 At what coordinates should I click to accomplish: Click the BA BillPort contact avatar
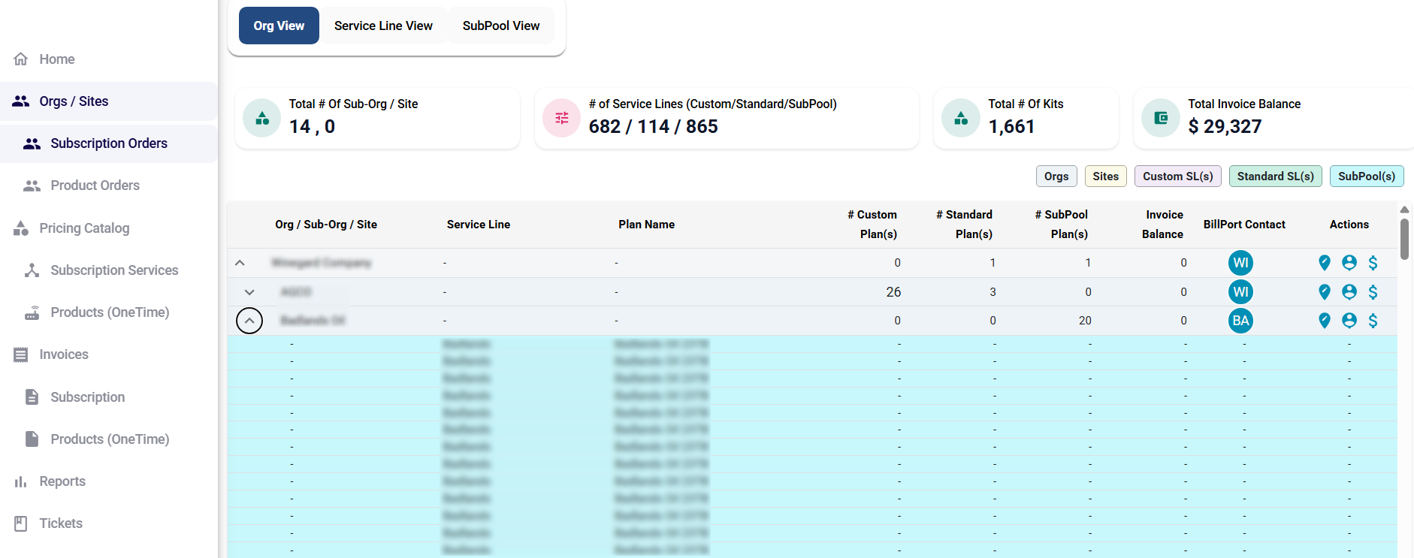pos(1240,321)
